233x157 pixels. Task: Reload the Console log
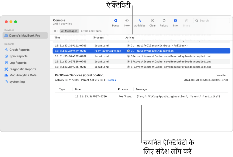point(164,20)
